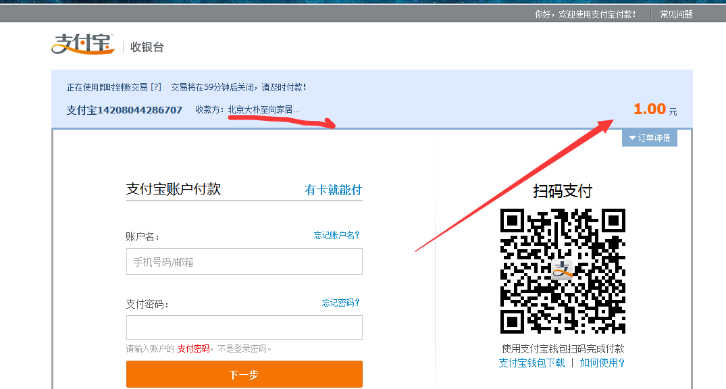
Task: Click the 收银台 label beside the logo
Action: [147, 47]
